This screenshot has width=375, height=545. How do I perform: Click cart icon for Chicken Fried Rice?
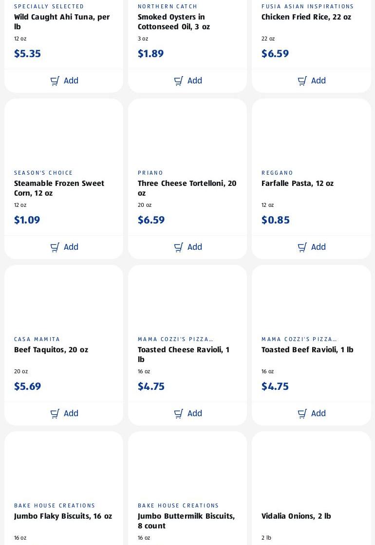302,81
